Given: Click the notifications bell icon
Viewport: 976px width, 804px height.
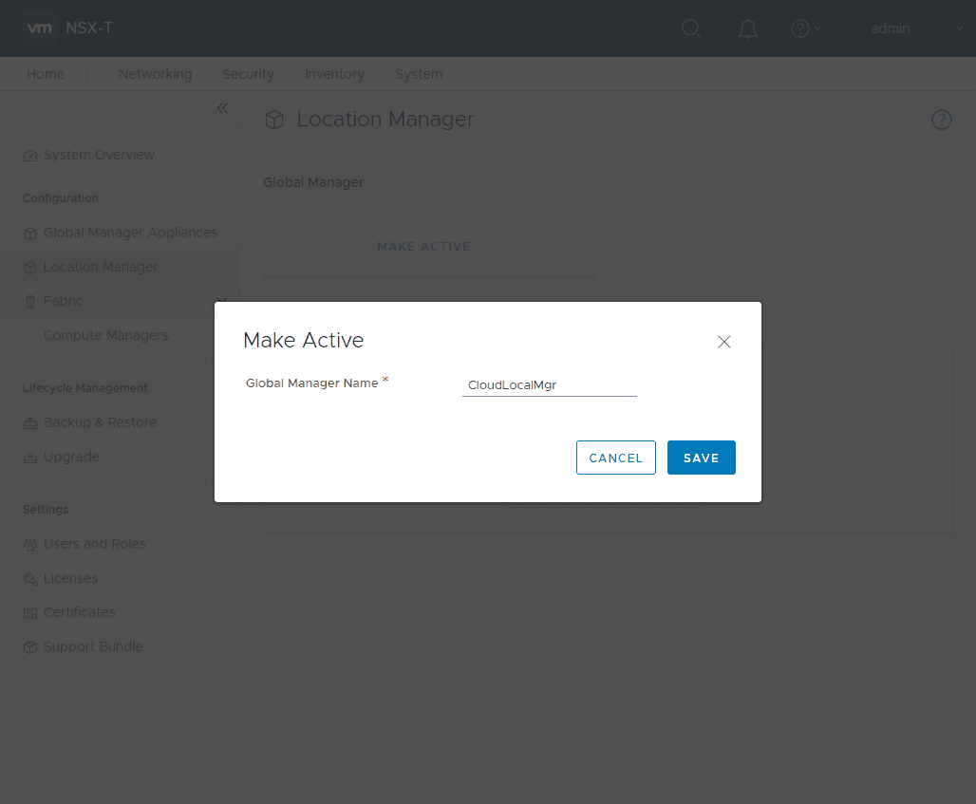Looking at the screenshot, I should click(748, 28).
